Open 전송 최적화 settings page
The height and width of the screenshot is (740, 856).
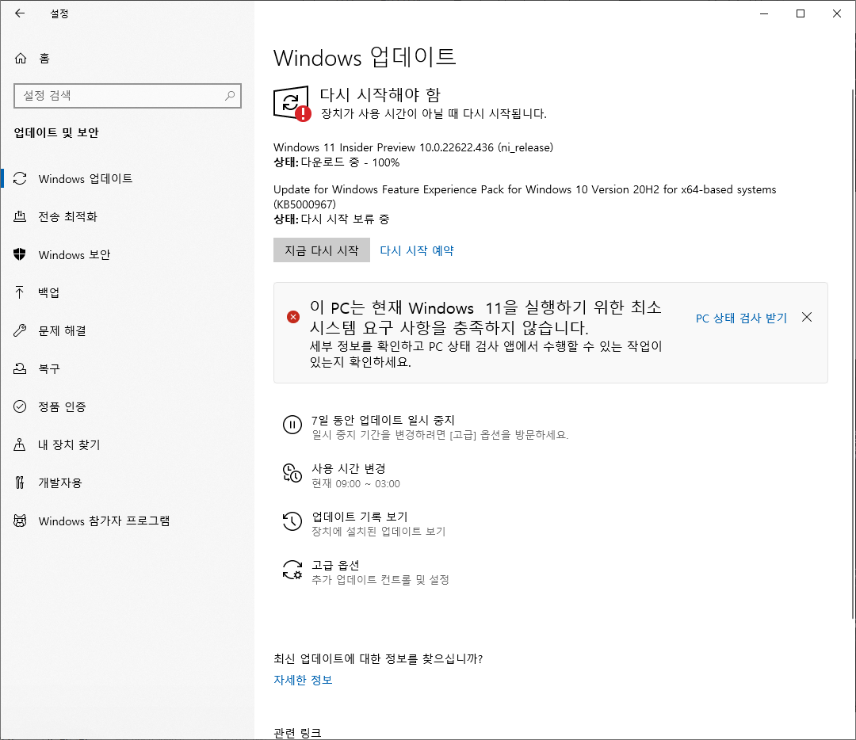coord(127,216)
